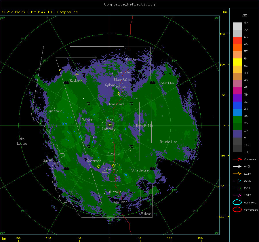259x242 pixels.
Task: Click the ThreeHills label
Action: 144,126
